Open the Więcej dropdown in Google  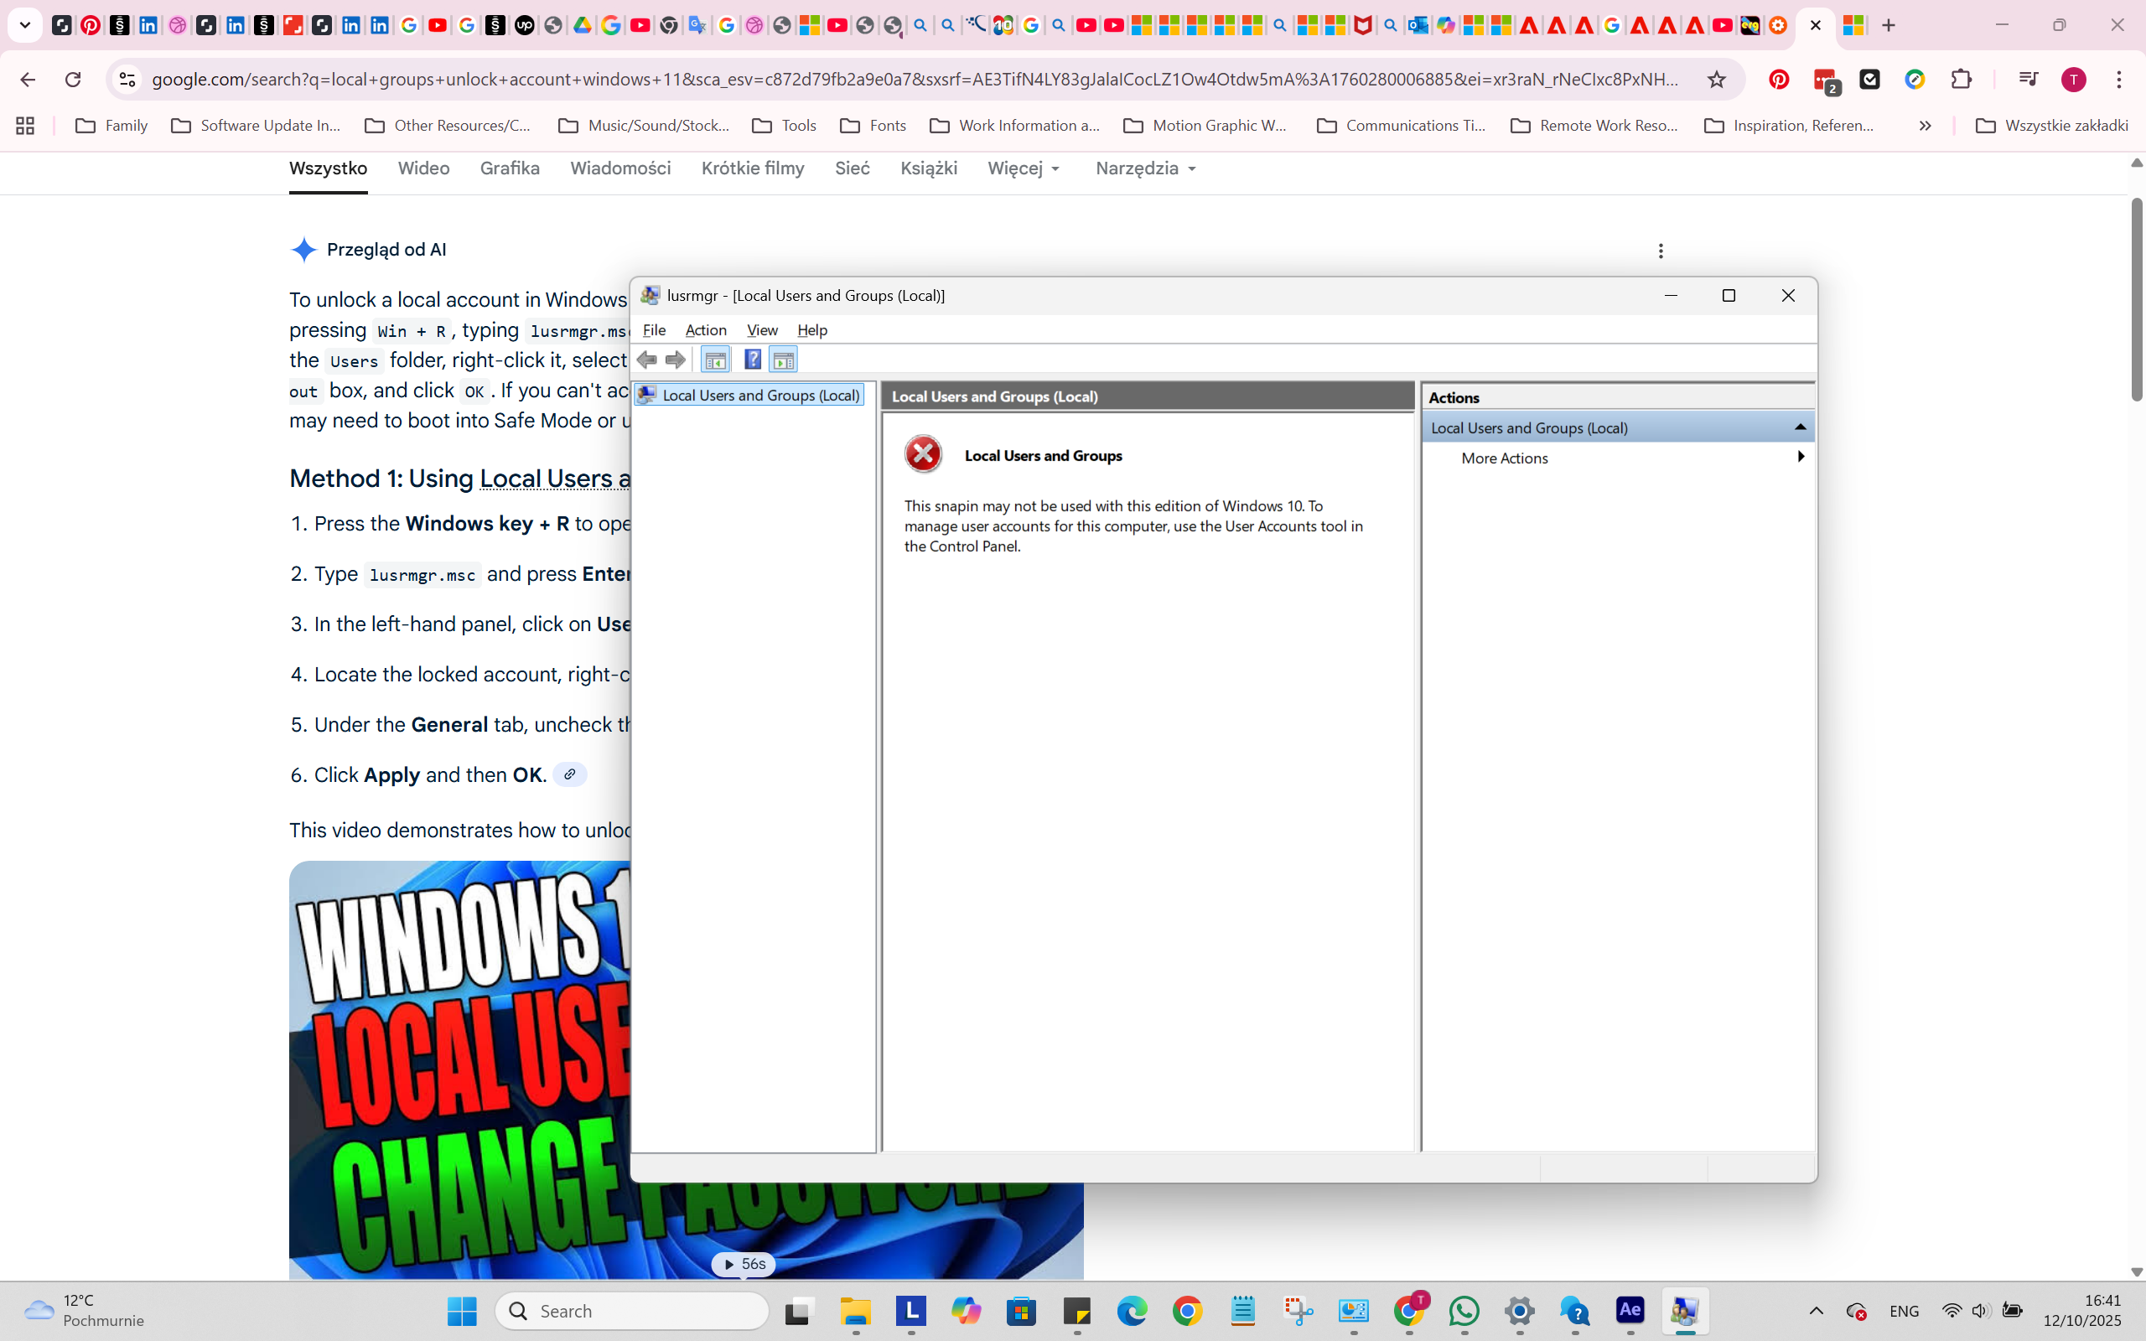[x=1024, y=168]
